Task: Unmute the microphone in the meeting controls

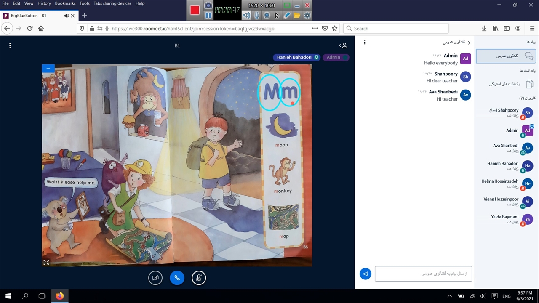Action: click(x=199, y=278)
